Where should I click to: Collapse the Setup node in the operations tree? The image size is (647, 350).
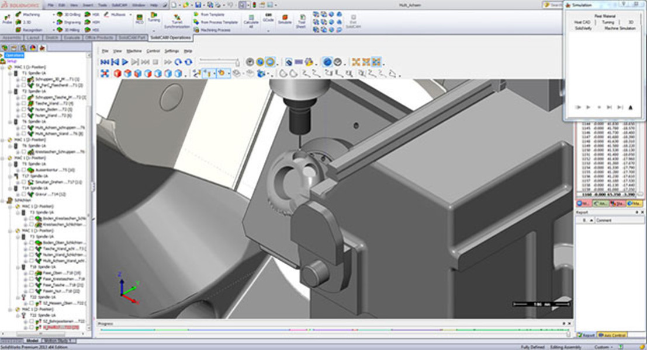pos(11,60)
